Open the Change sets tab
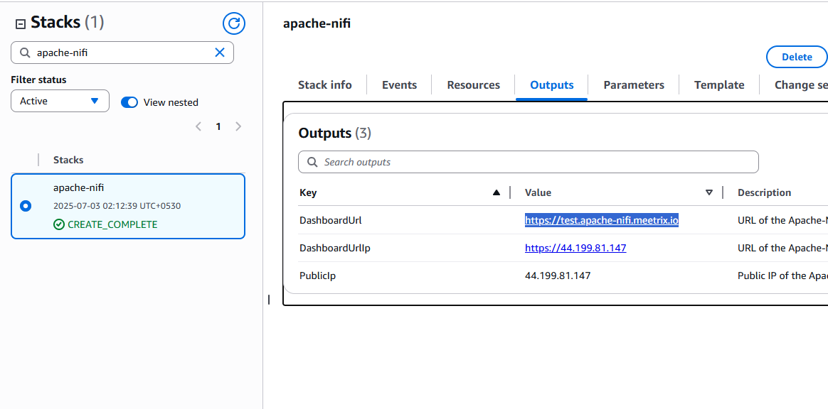The height and width of the screenshot is (409, 828). coord(800,85)
